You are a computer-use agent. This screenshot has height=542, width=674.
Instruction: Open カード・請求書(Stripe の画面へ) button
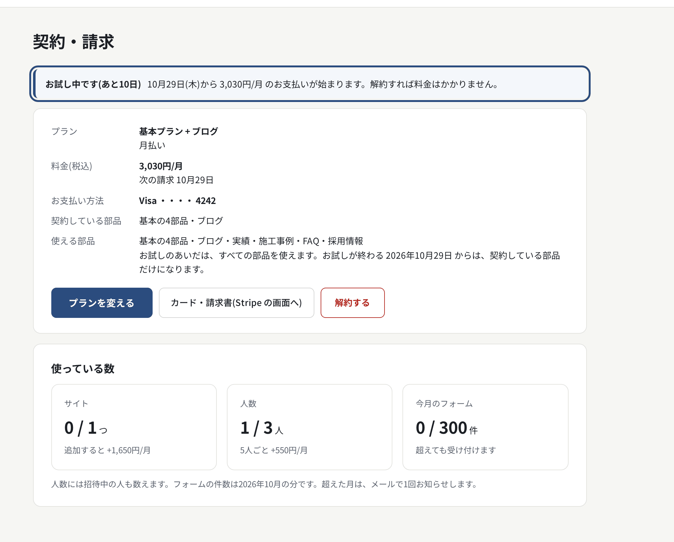pyautogui.click(x=236, y=303)
